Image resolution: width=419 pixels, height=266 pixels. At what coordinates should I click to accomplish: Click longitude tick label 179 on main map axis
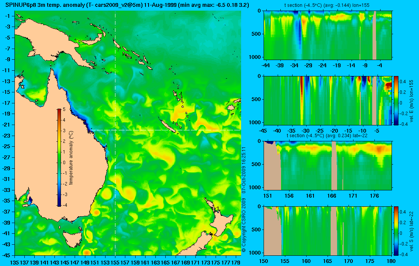236,263
